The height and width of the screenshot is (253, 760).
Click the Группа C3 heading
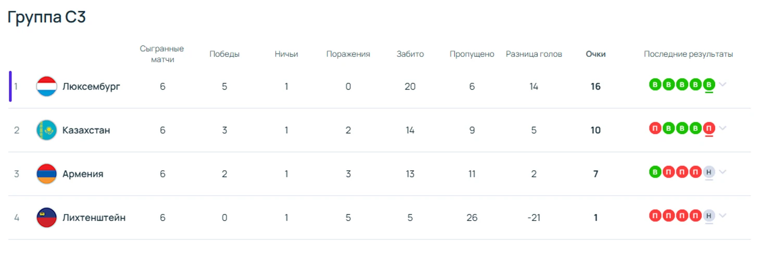click(47, 17)
